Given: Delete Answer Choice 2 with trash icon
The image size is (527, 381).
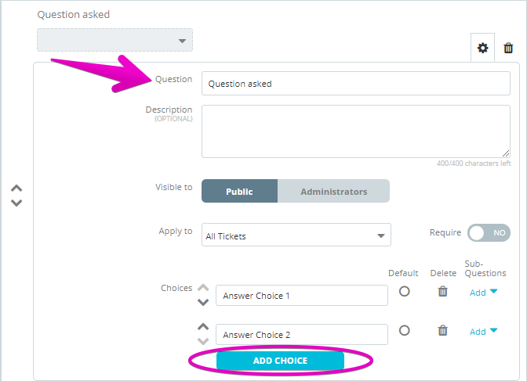Looking at the screenshot, I should click(x=442, y=330).
